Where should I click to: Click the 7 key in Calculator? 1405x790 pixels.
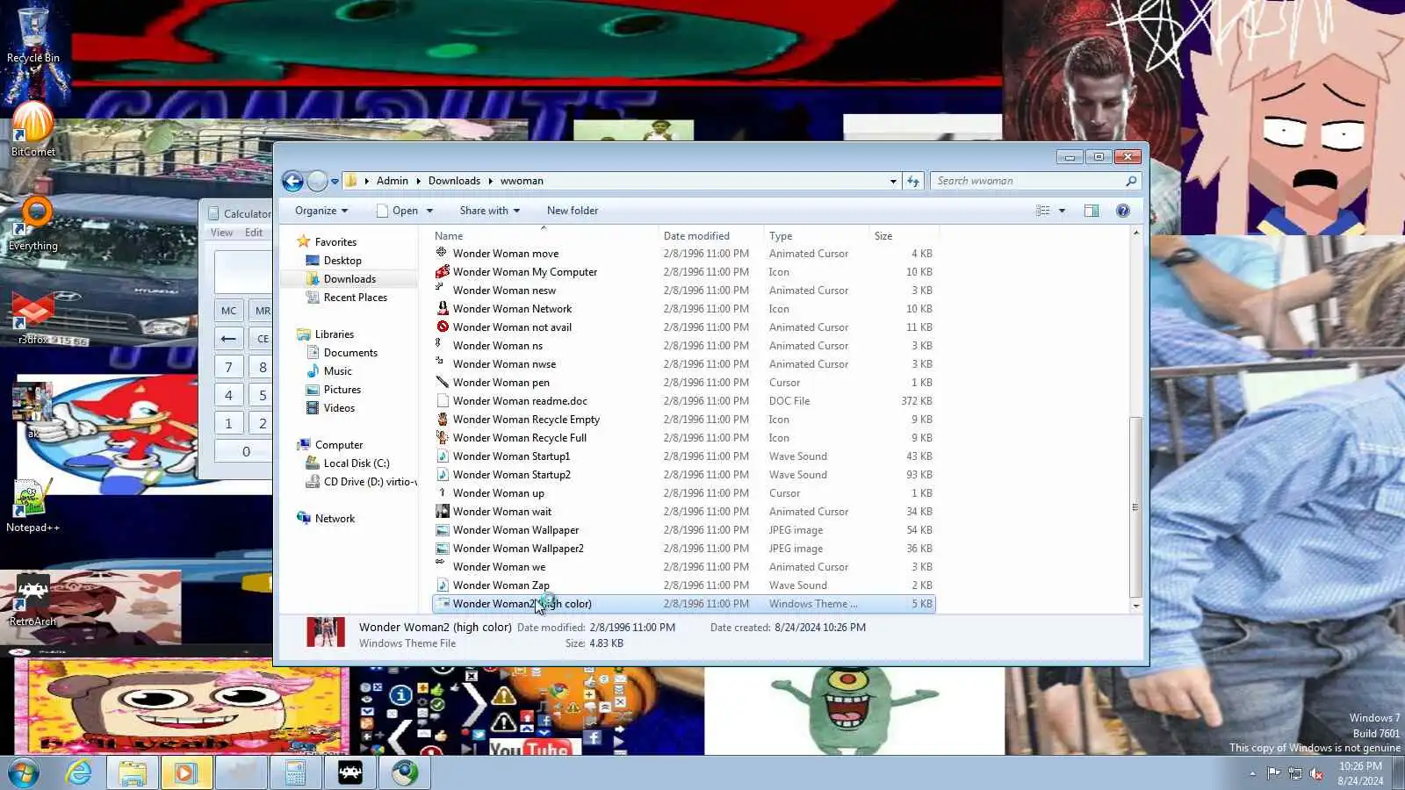pos(228,367)
